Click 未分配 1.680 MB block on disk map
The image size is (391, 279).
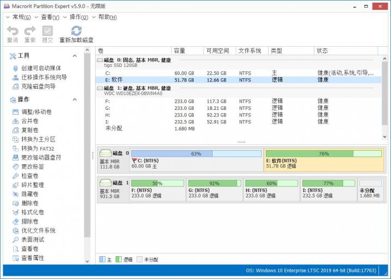click(x=370, y=189)
